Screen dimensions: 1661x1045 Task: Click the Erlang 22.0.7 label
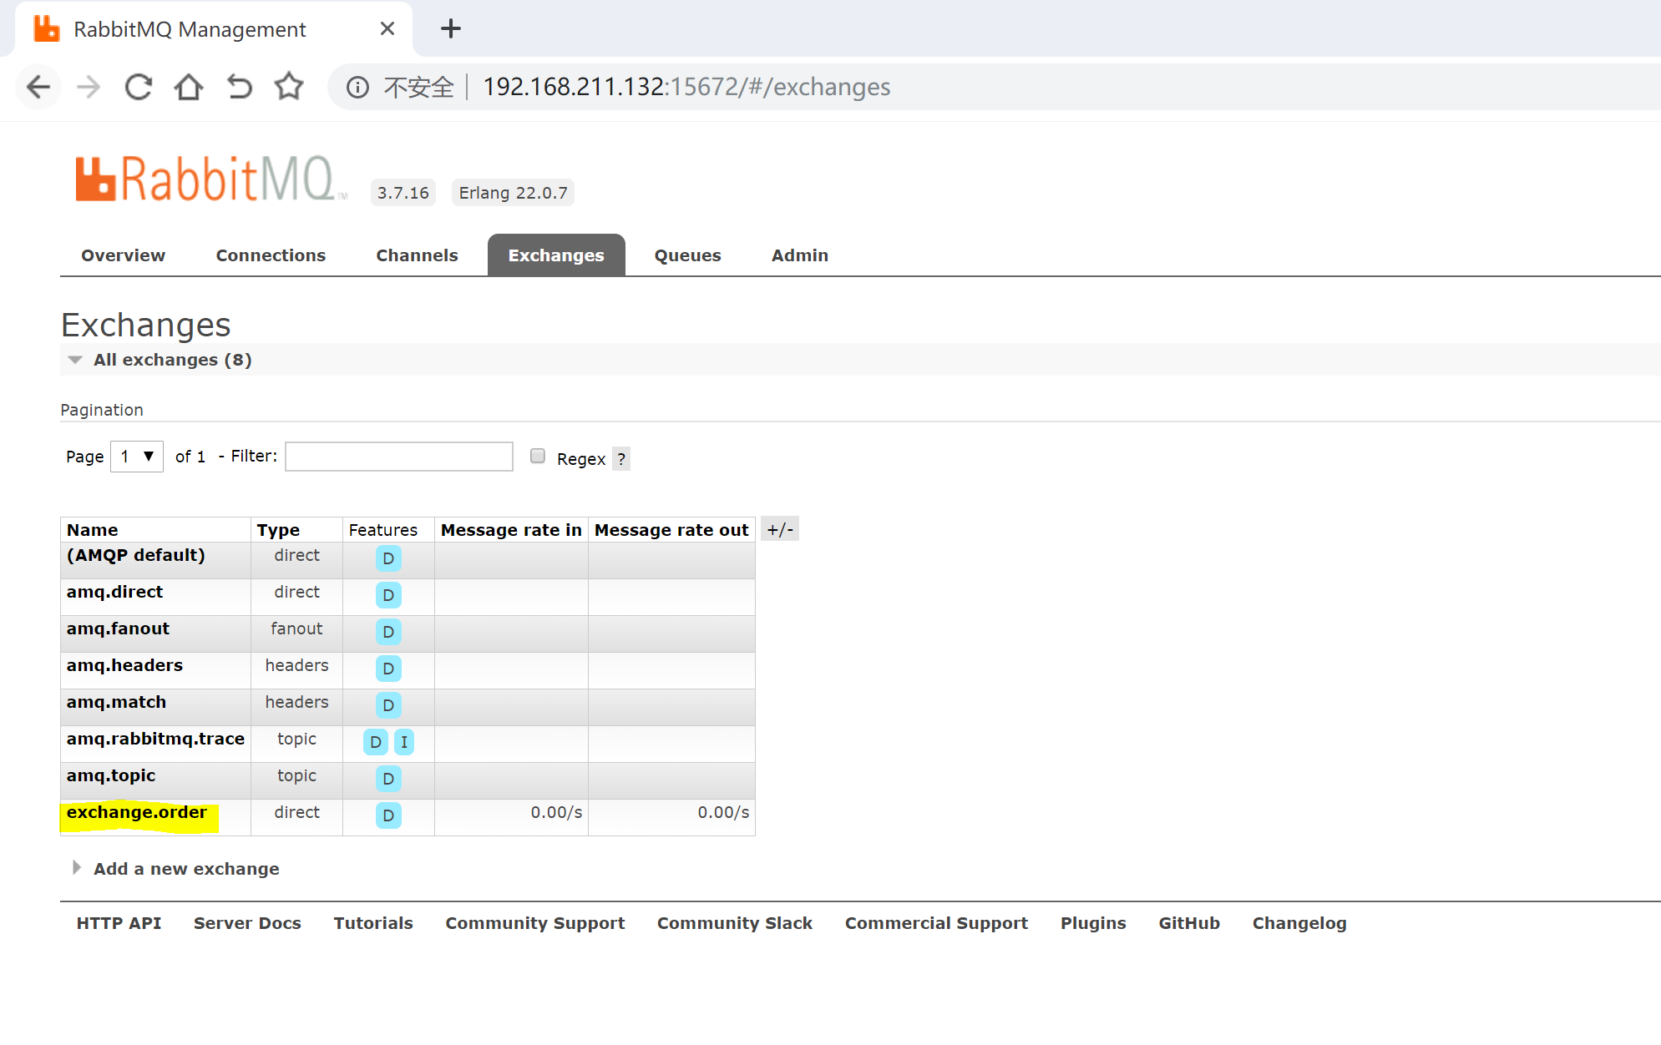513,193
